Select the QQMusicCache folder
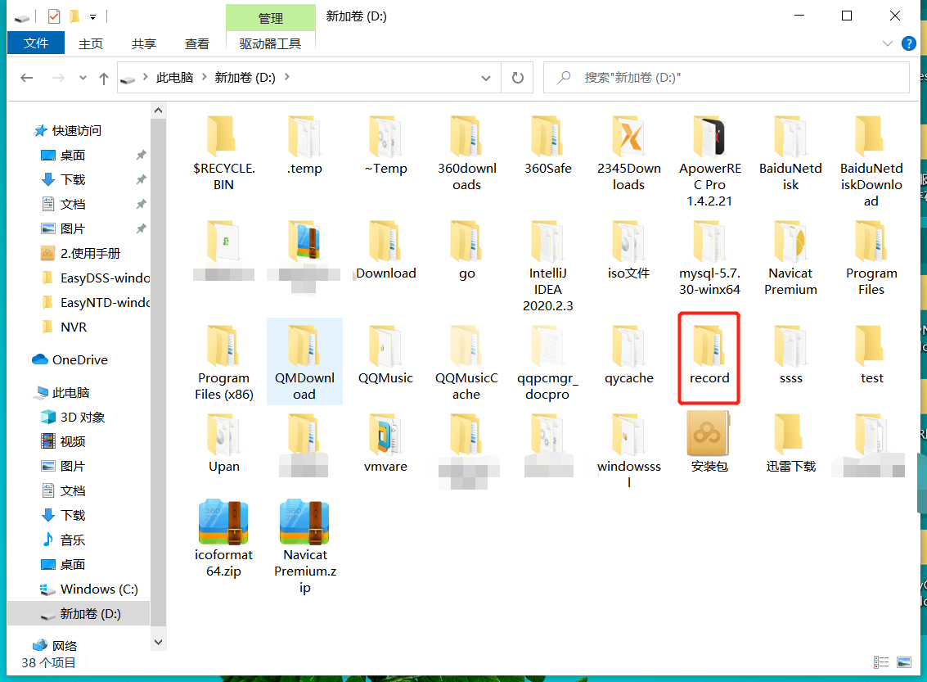 (466, 363)
